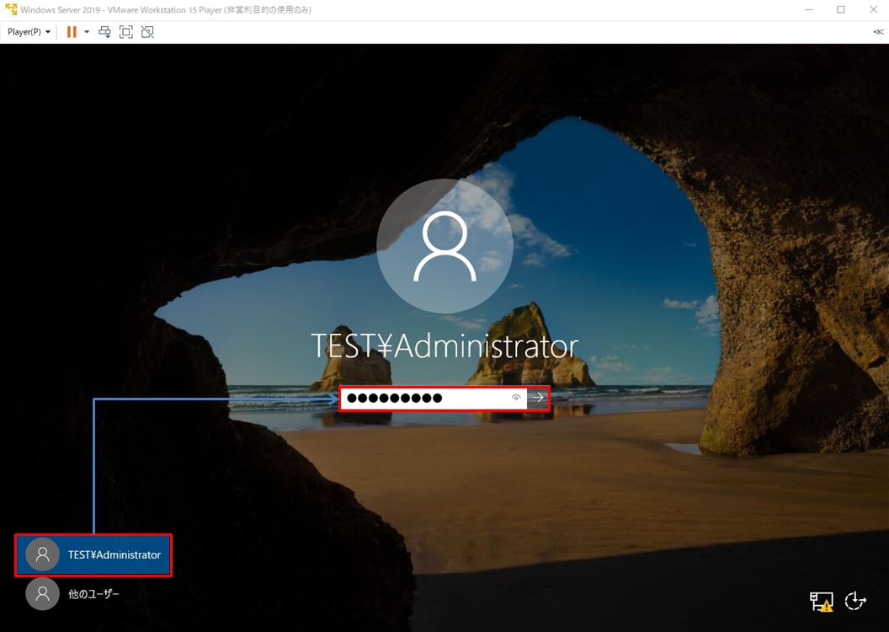The height and width of the screenshot is (632, 889).
Task: Reveal password with the eye icon
Action: [x=516, y=398]
